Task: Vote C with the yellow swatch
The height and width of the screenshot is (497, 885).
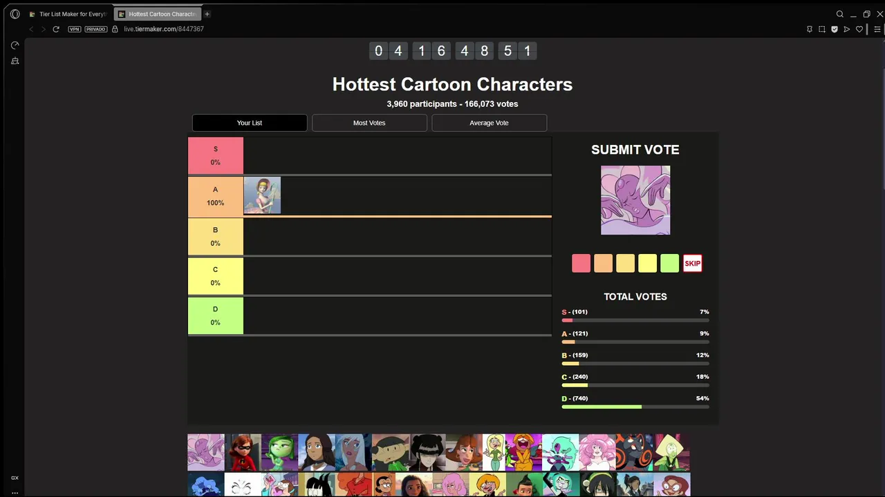Action: [x=648, y=263]
